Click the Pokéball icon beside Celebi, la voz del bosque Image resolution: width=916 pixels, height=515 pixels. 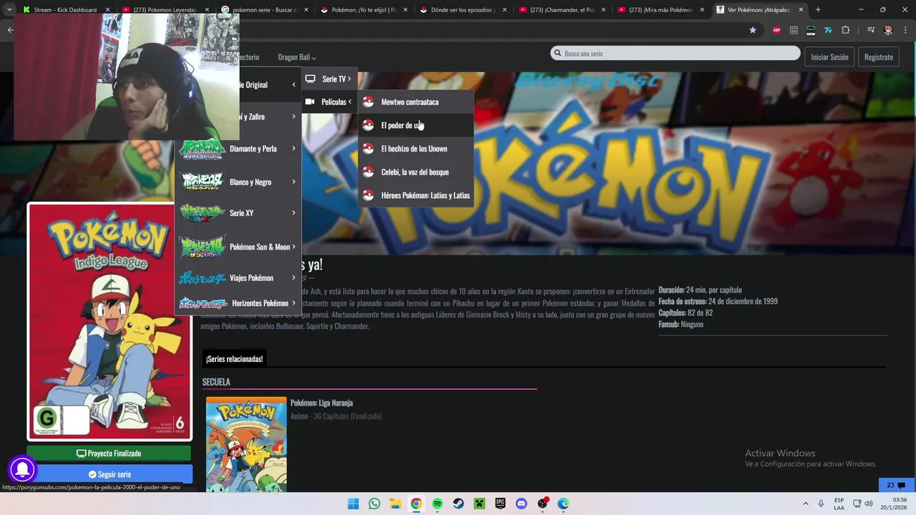click(368, 172)
